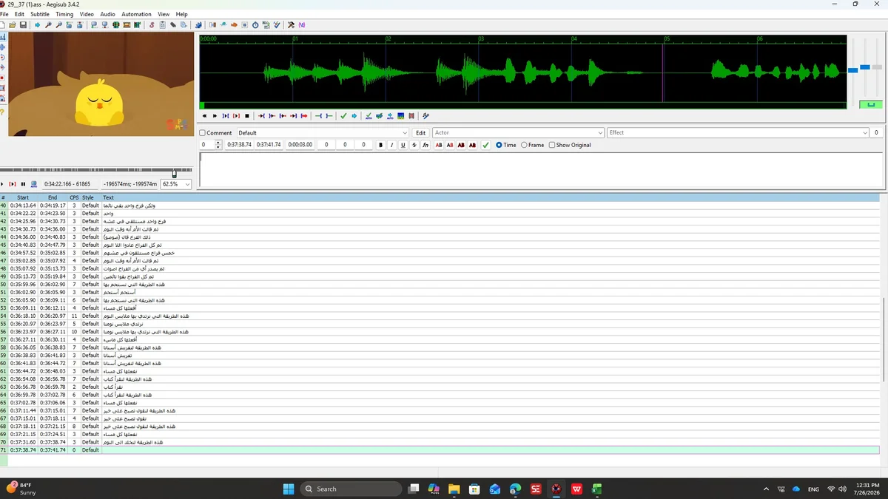Click the Cycle tag hiding (N) icon
The height and width of the screenshot is (499, 888).
click(x=302, y=24)
